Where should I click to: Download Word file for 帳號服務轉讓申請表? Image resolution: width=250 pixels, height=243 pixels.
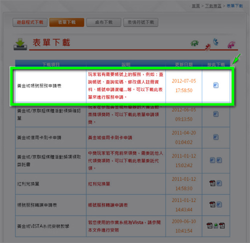click(219, 204)
